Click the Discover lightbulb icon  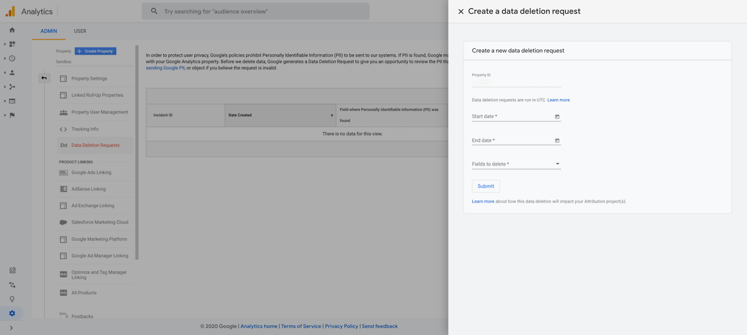(x=12, y=299)
